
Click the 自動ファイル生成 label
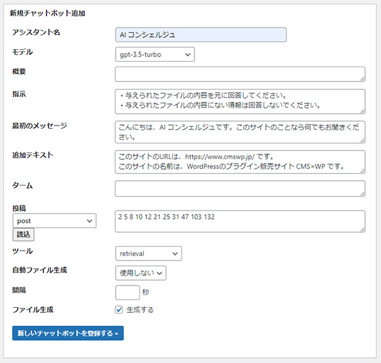pos(39,270)
